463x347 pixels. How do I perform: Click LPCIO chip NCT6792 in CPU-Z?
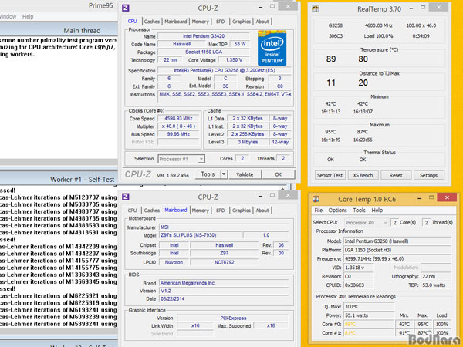[x=224, y=262]
